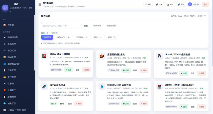Click the cPanel penguin plugin icon
The height and width of the screenshot is (114, 213).
pos(159,56)
